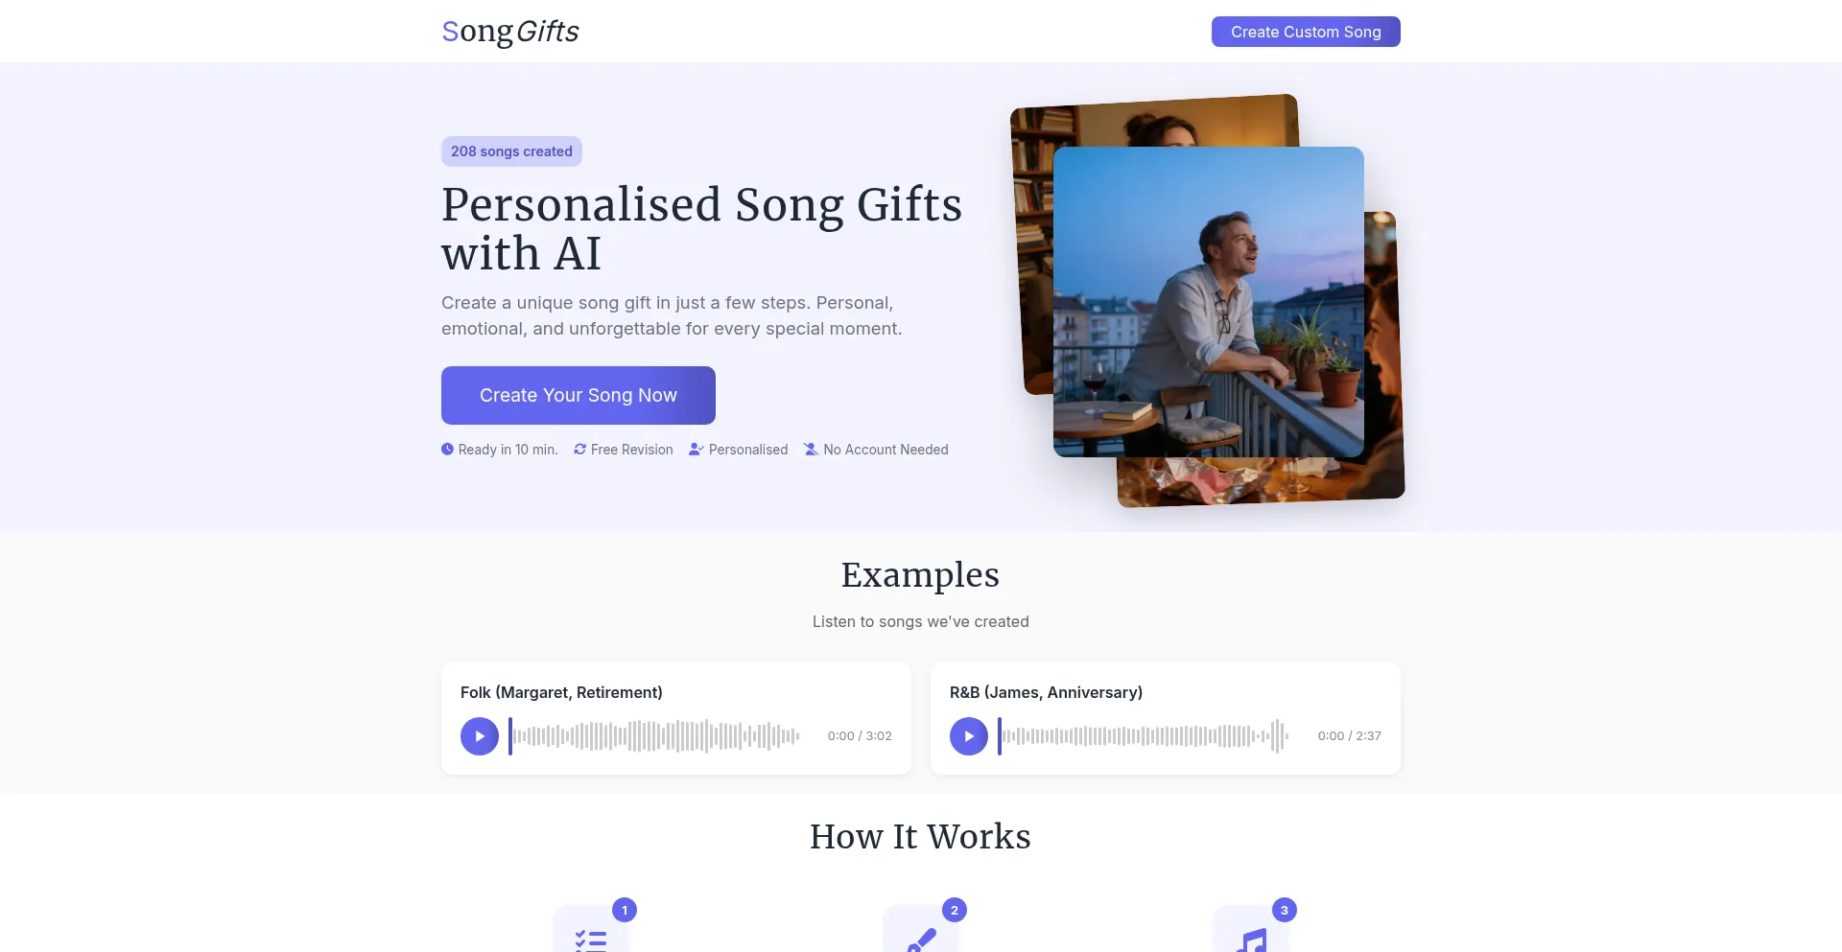Click 'Listen to songs we've created' subtitle
Viewport: 1842px width, 952px height.
coord(920,621)
